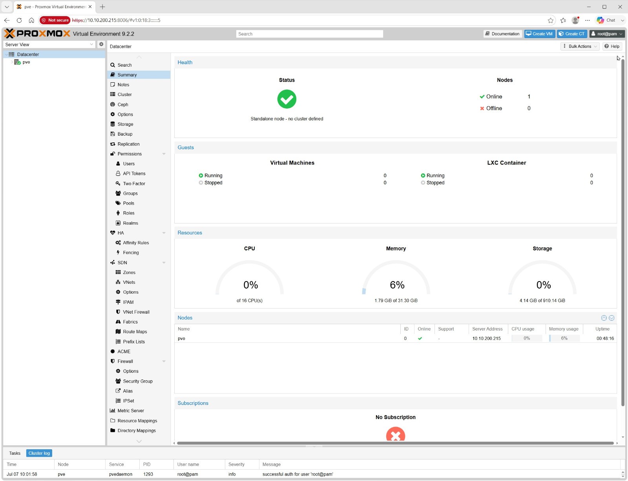The height and width of the screenshot is (481, 628).
Task: Collapse the SDN section arrow
Action: 164,263
